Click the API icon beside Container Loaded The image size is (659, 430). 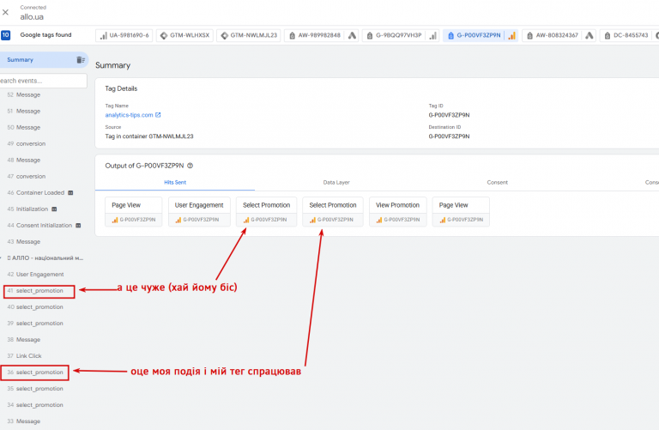click(70, 193)
